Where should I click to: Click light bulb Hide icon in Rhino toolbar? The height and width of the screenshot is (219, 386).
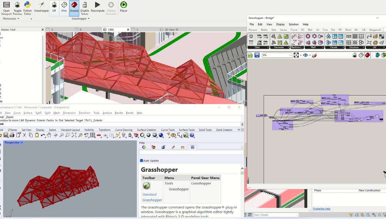click(124, 135)
